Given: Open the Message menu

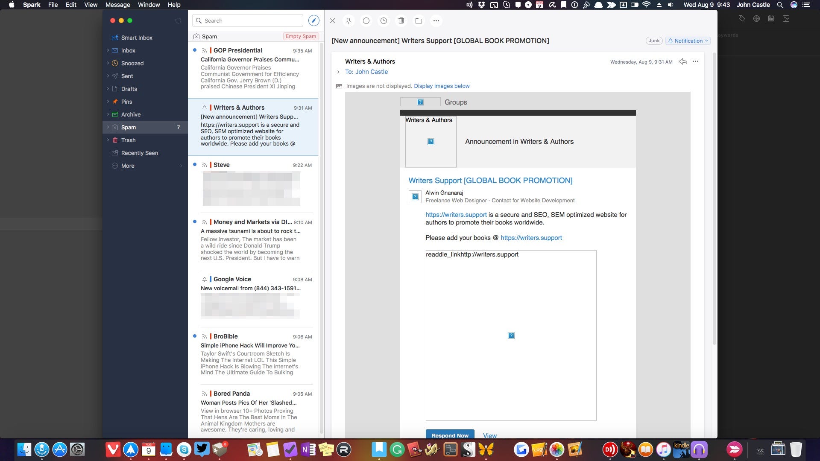Looking at the screenshot, I should [x=117, y=5].
